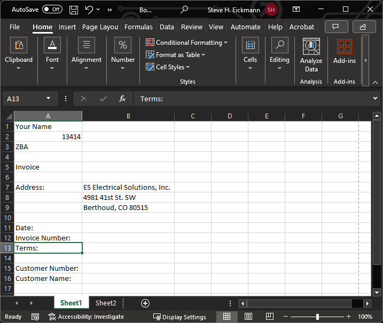Open the File menu
The height and width of the screenshot is (323, 383).
click(14, 27)
